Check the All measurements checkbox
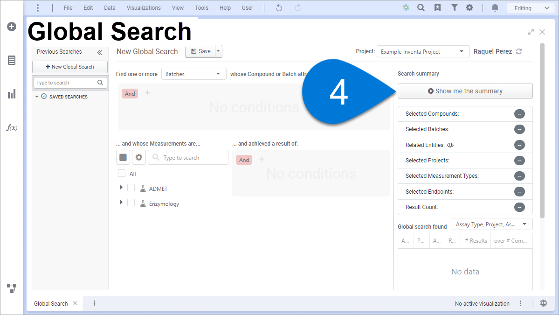 tap(122, 174)
